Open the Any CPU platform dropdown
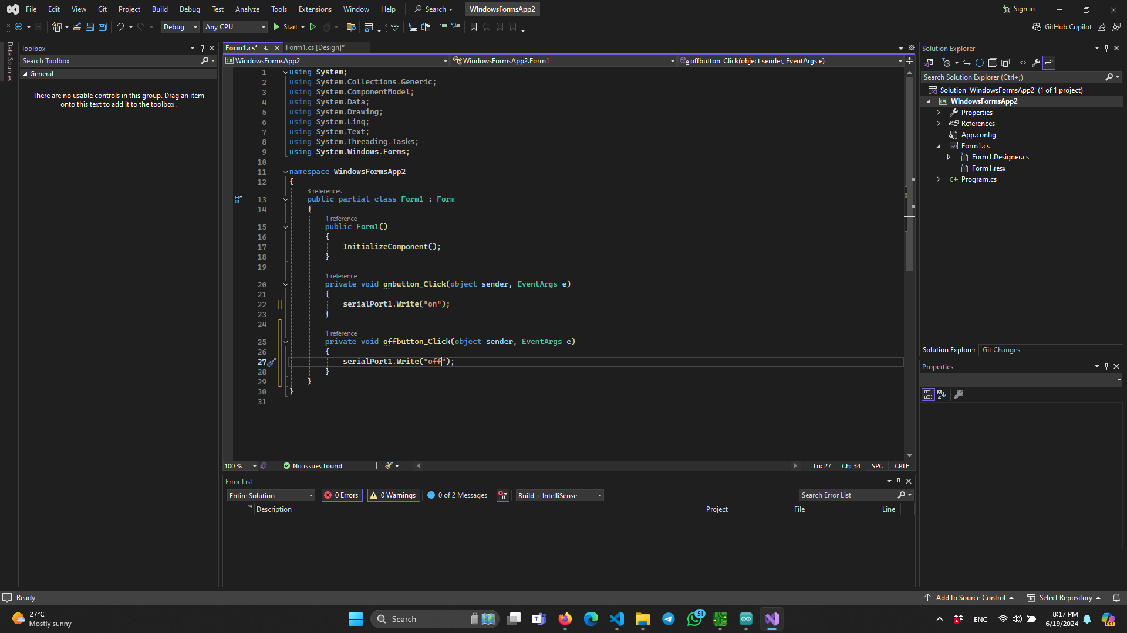Viewport: 1127px width, 633px height. (x=235, y=27)
